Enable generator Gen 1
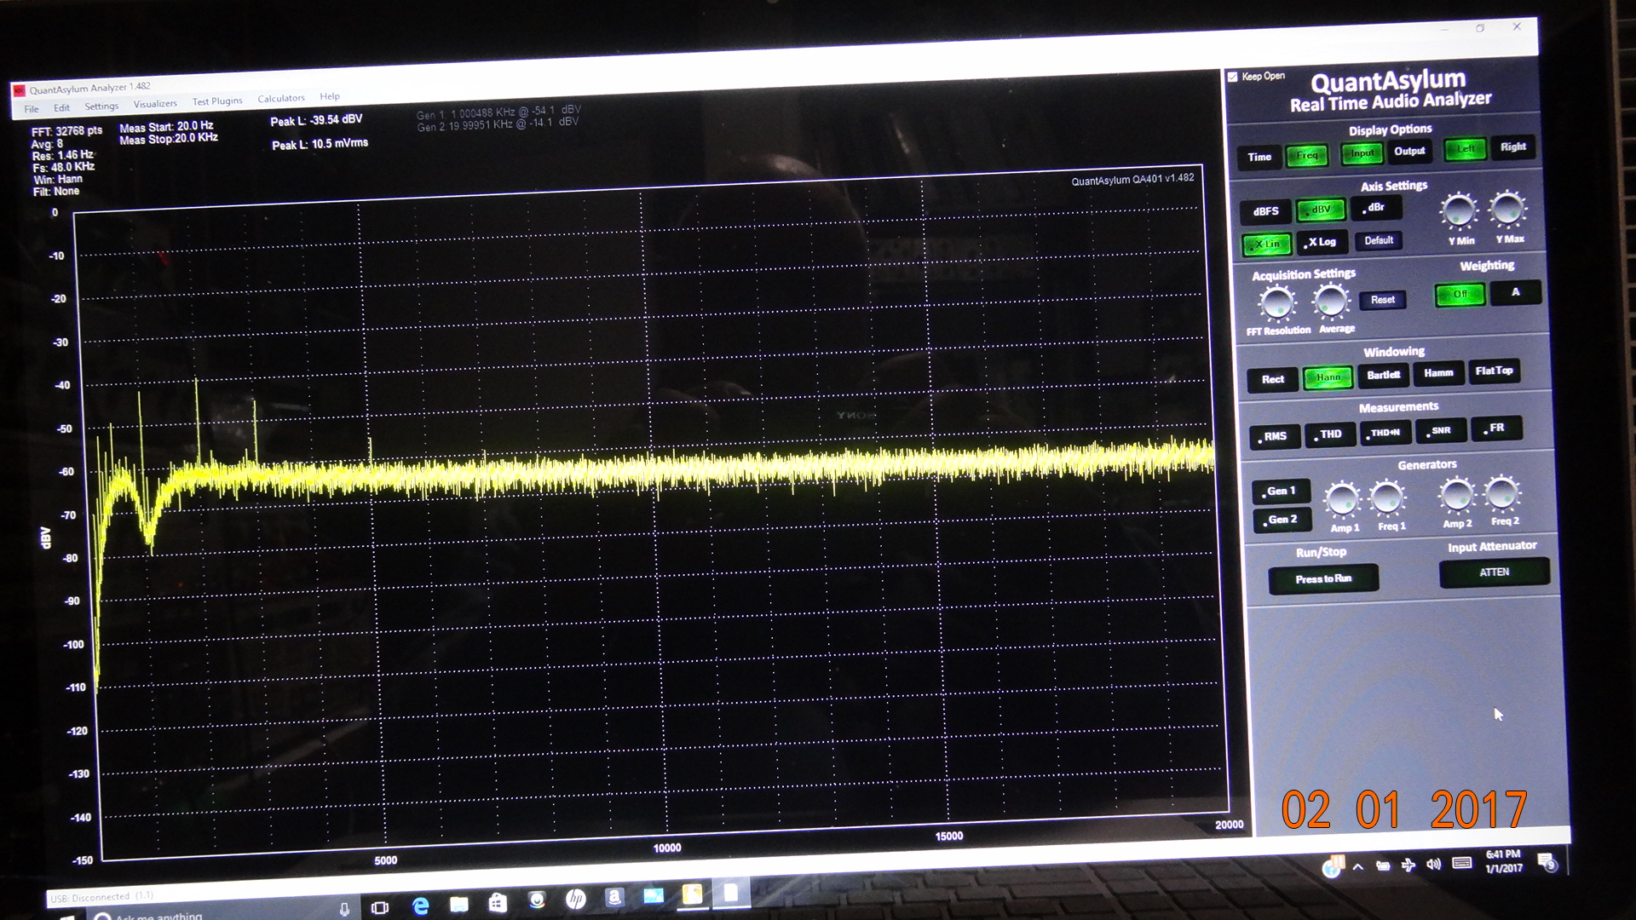The width and height of the screenshot is (1636, 920). pyautogui.click(x=1281, y=492)
